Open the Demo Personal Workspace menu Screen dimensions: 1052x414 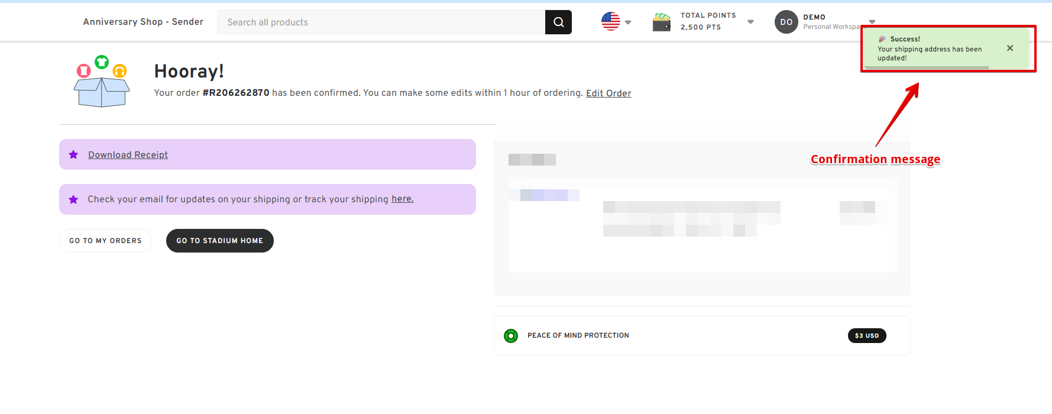click(x=831, y=22)
